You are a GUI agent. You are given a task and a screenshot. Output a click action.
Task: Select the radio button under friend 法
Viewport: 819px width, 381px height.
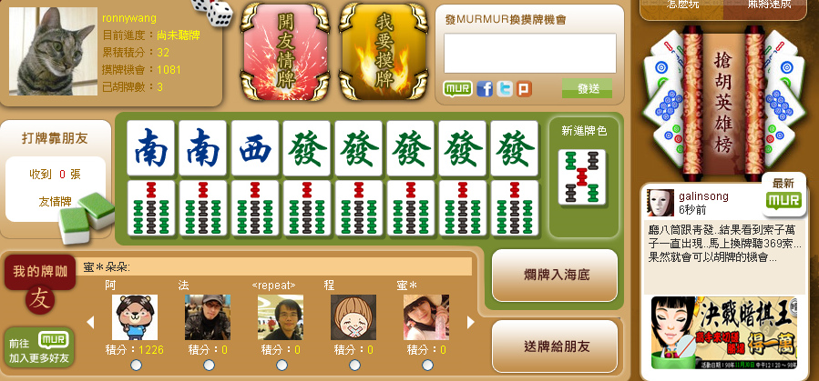coord(209,366)
